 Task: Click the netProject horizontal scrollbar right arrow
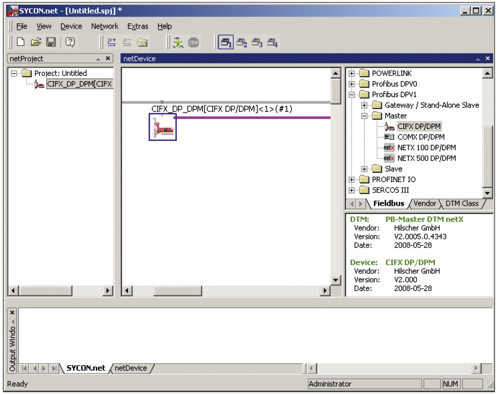click(x=108, y=291)
